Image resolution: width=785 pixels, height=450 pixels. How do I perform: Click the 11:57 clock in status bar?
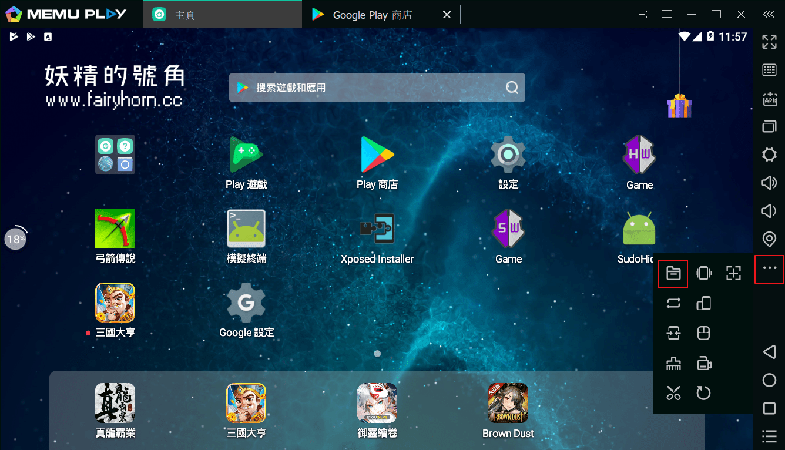[x=733, y=36]
